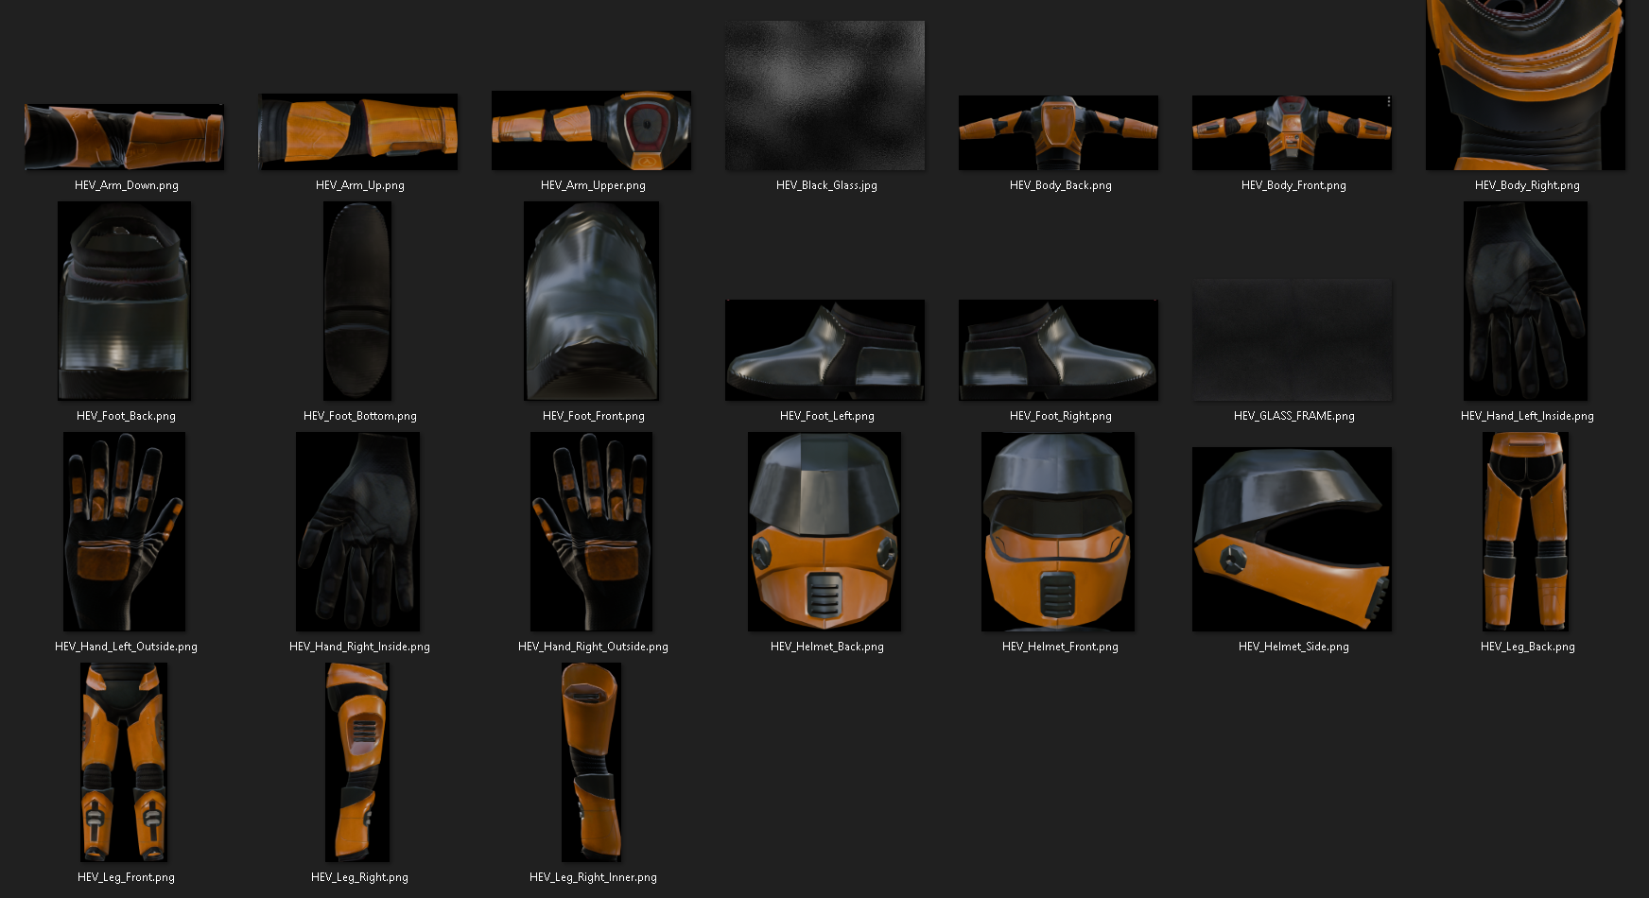The height and width of the screenshot is (898, 1649).
Task: Click the HEV_Hand_Left_Outside.png file label
Action: (127, 647)
